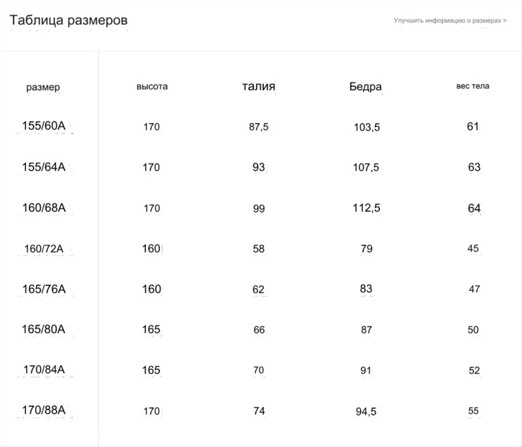The width and height of the screenshot is (522, 447).
Task: Select size row 155/60A
Action: click(44, 126)
